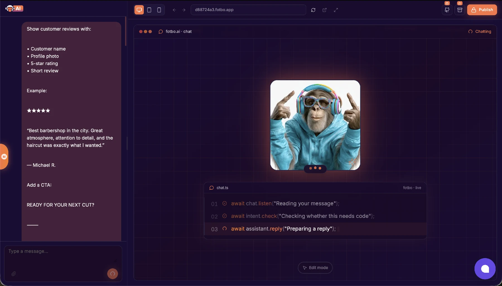
Task: Open the purple chat support bubble
Action: [x=485, y=269]
